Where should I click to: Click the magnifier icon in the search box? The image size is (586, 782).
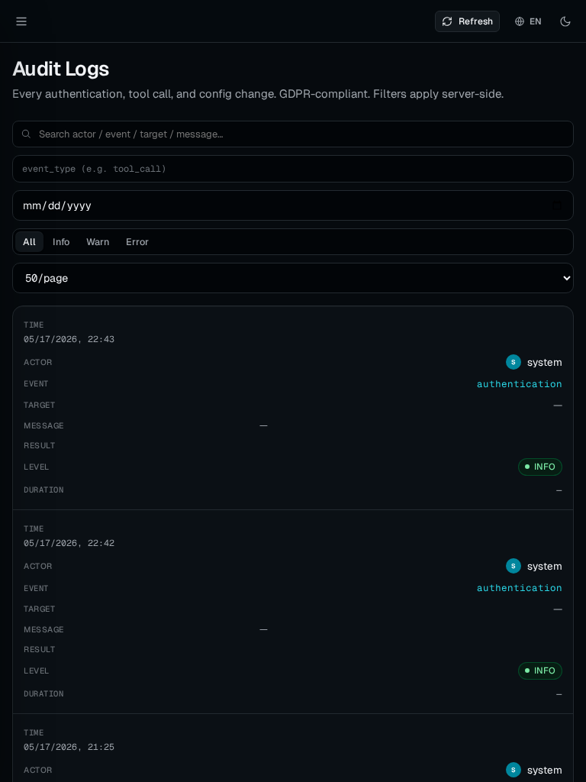click(27, 134)
